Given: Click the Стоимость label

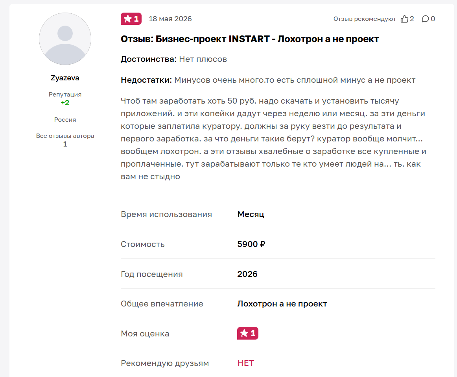Looking at the screenshot, I should (x=142, y=244).
